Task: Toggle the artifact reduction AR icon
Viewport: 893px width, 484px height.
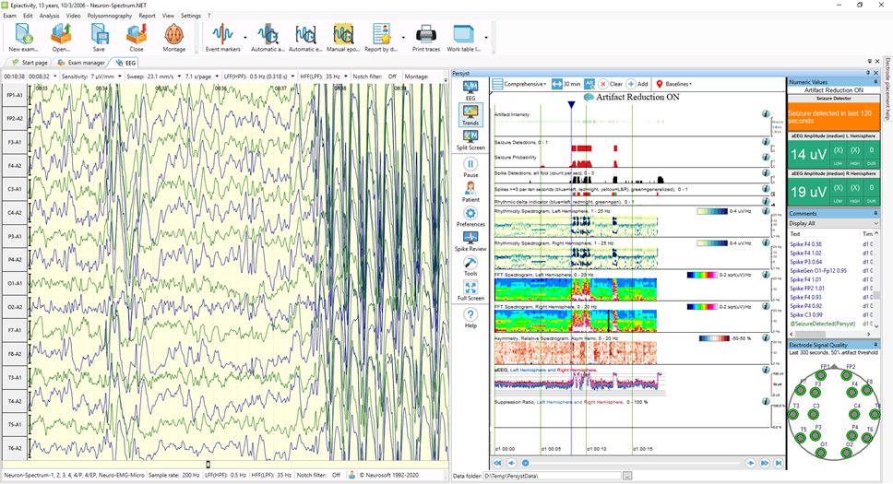Action: [589, 84]
